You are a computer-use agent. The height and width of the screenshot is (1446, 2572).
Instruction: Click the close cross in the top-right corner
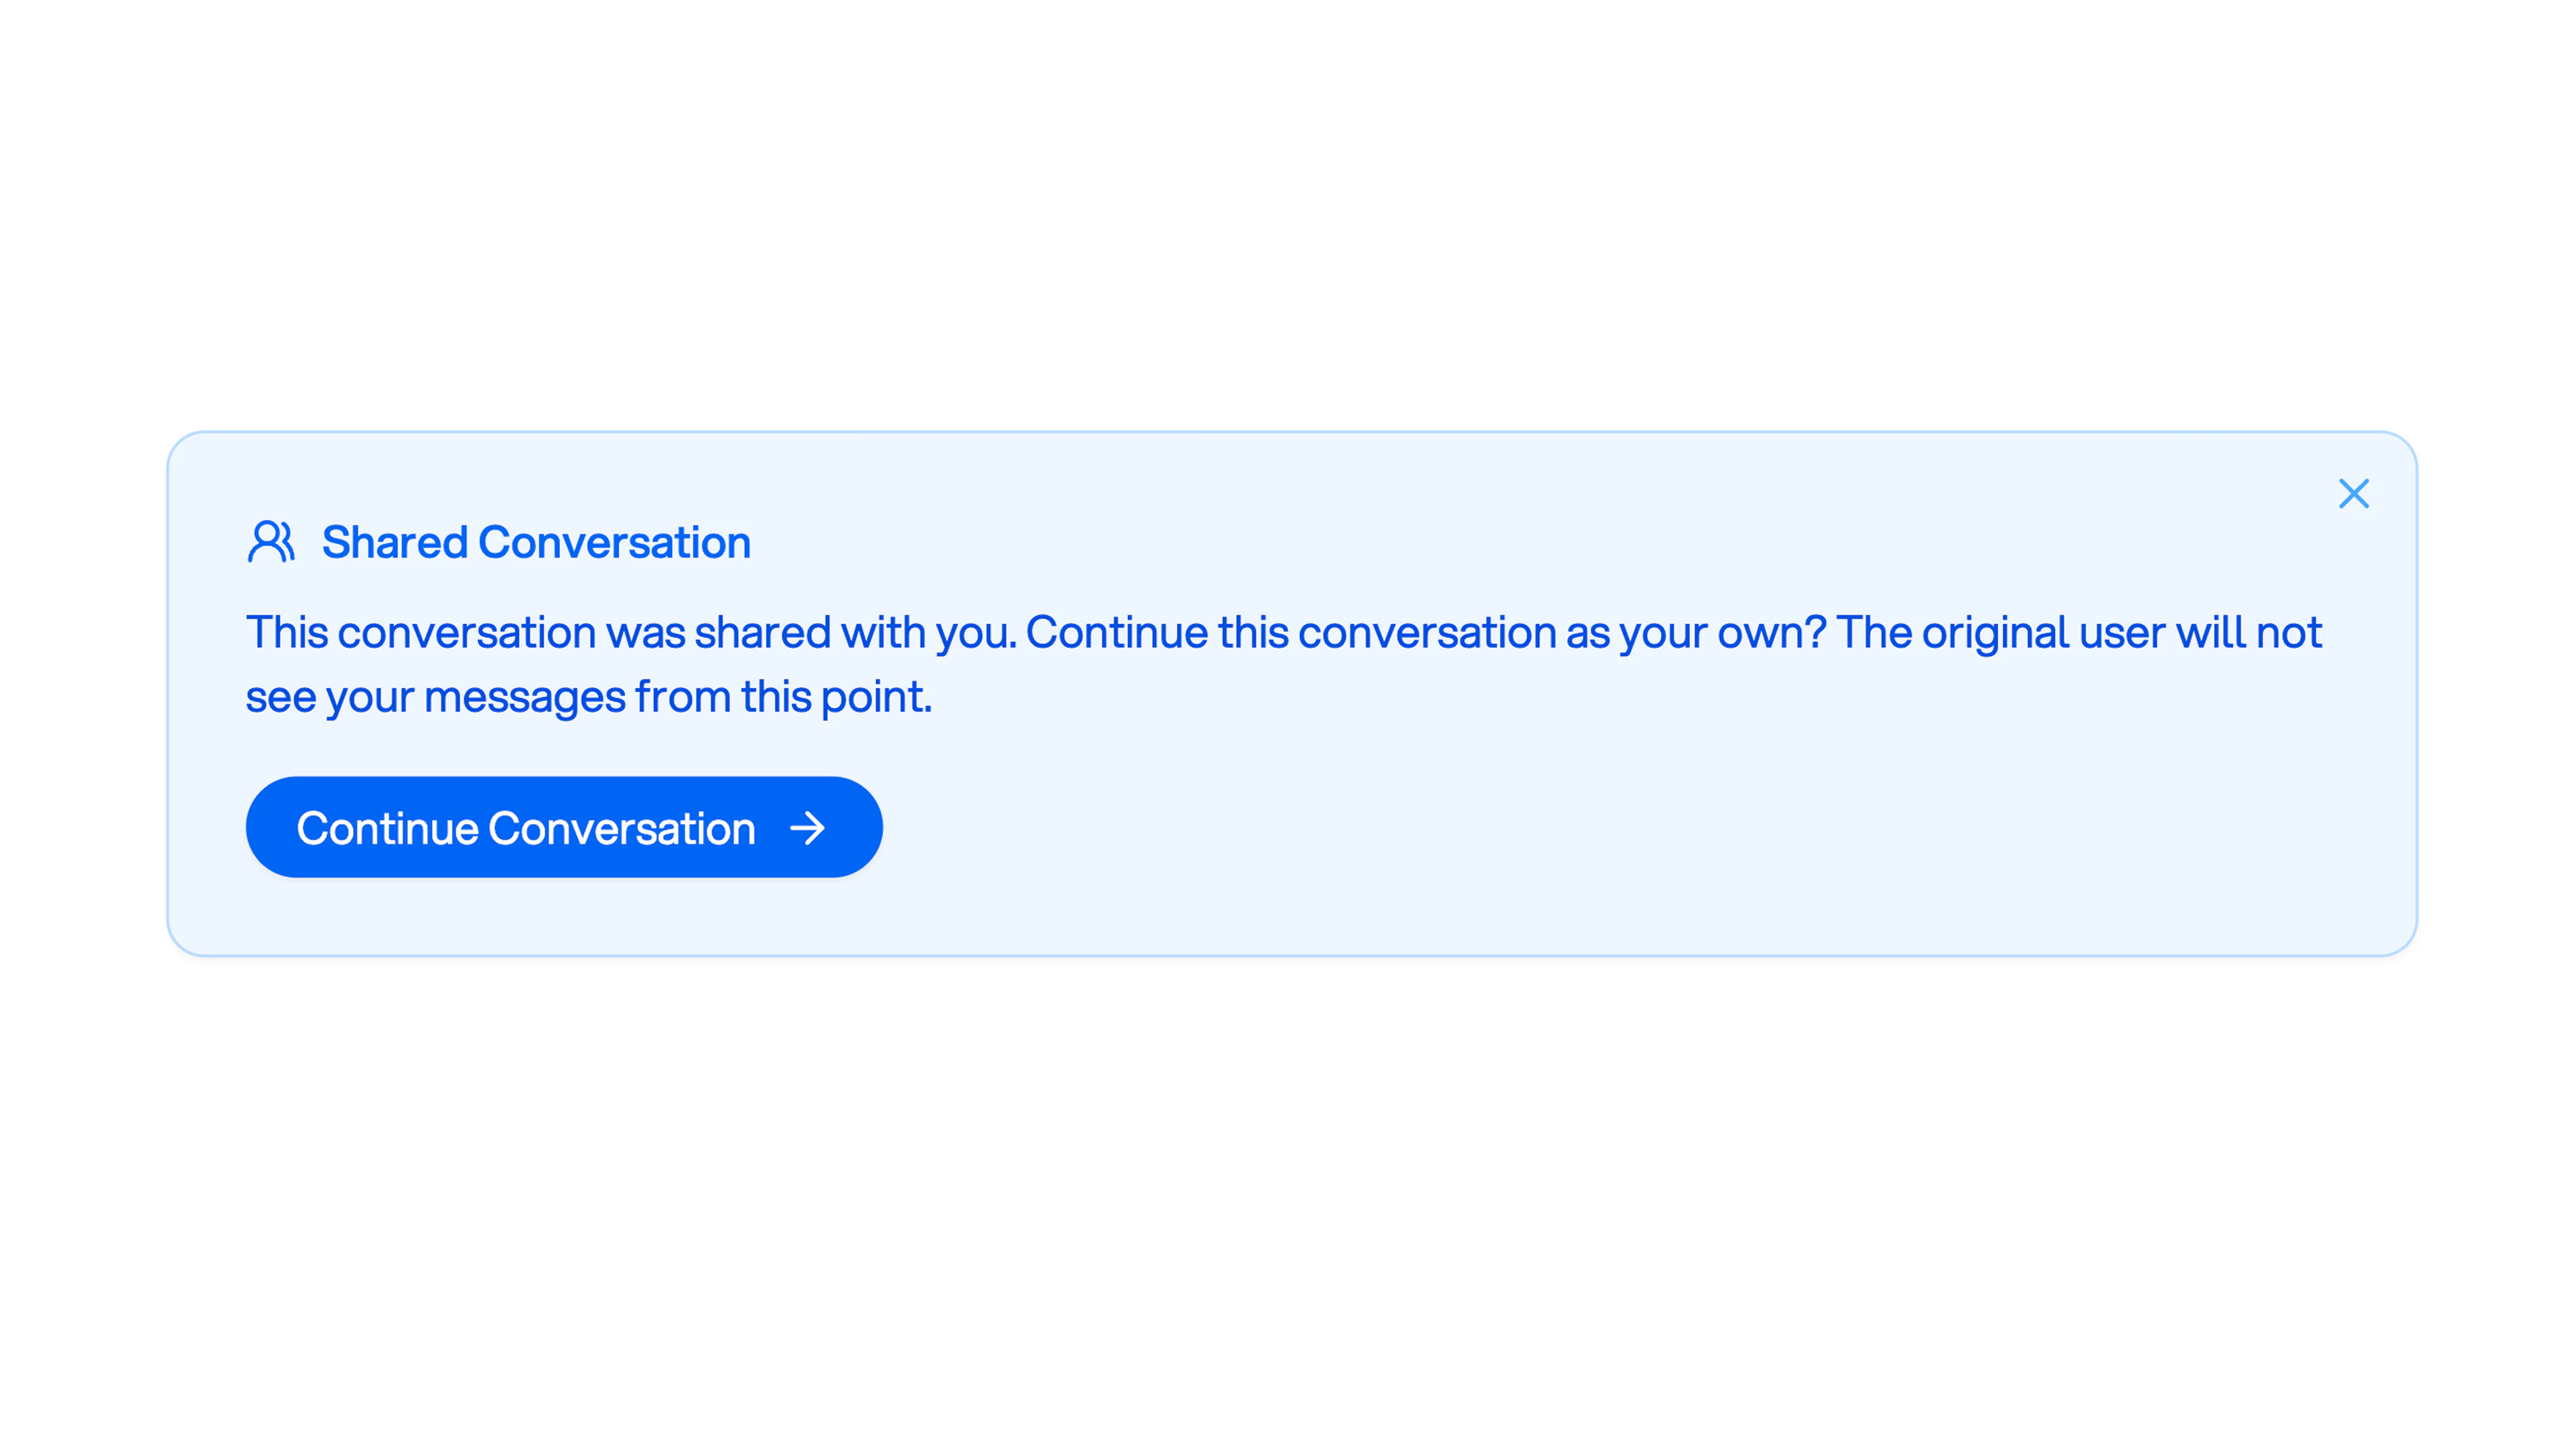coord(2354,493)
